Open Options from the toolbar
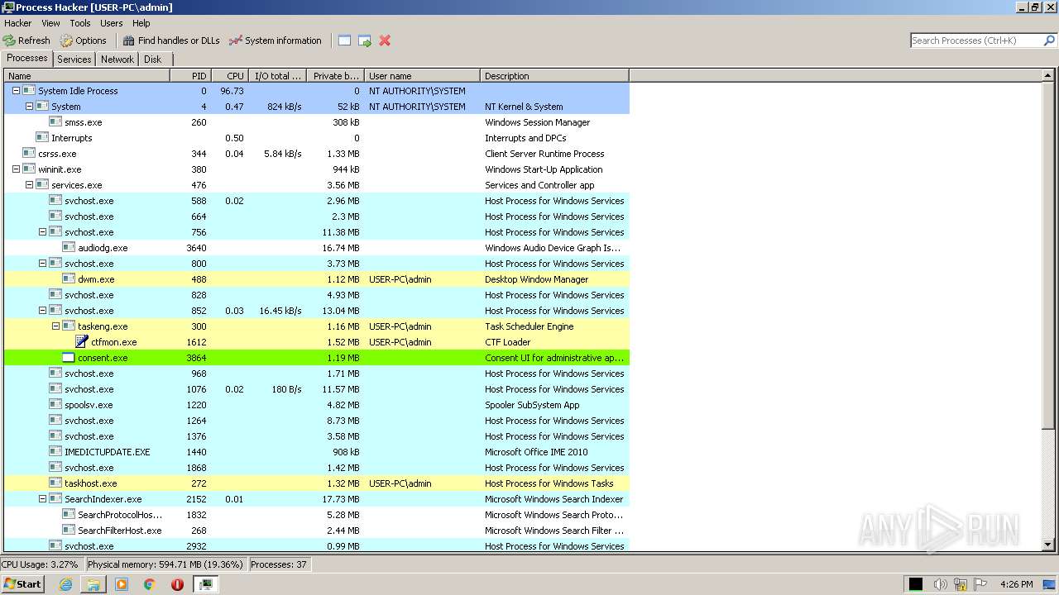 pos(83,40)
